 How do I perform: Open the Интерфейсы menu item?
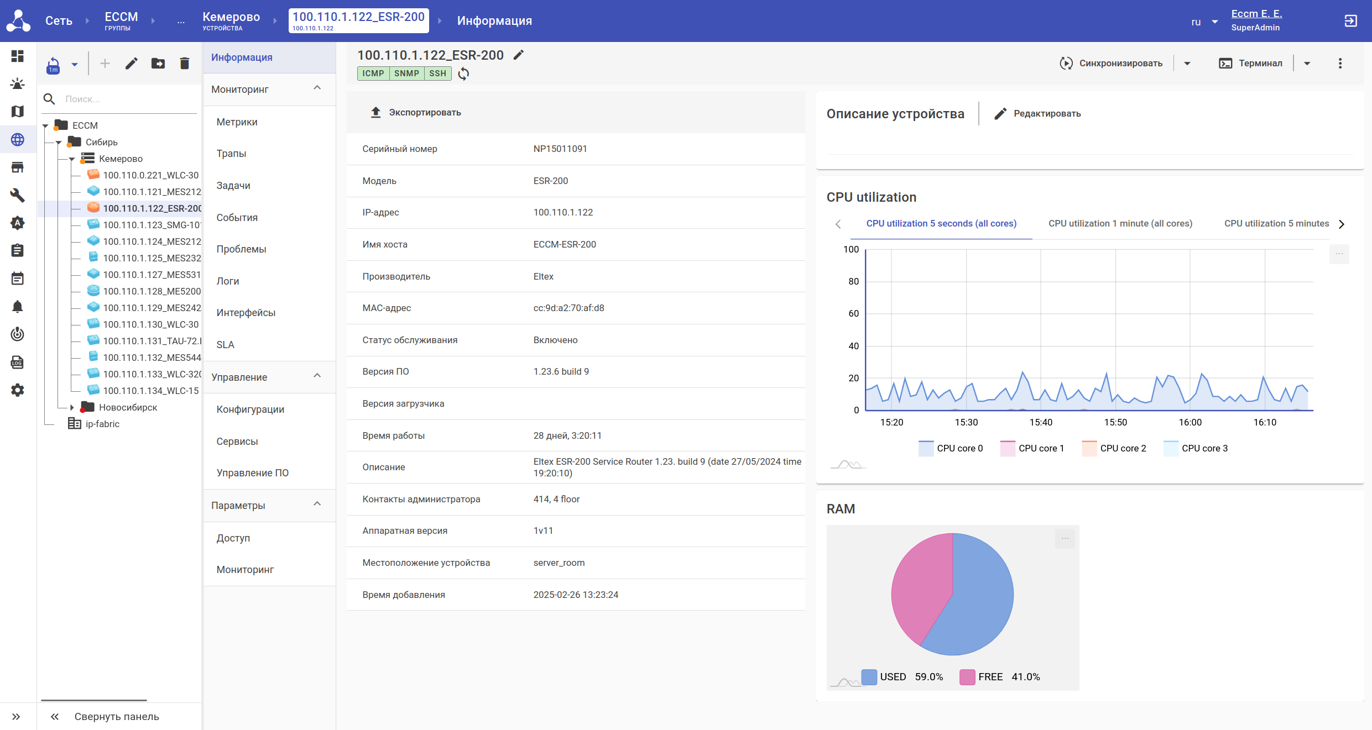coord(246,313)
